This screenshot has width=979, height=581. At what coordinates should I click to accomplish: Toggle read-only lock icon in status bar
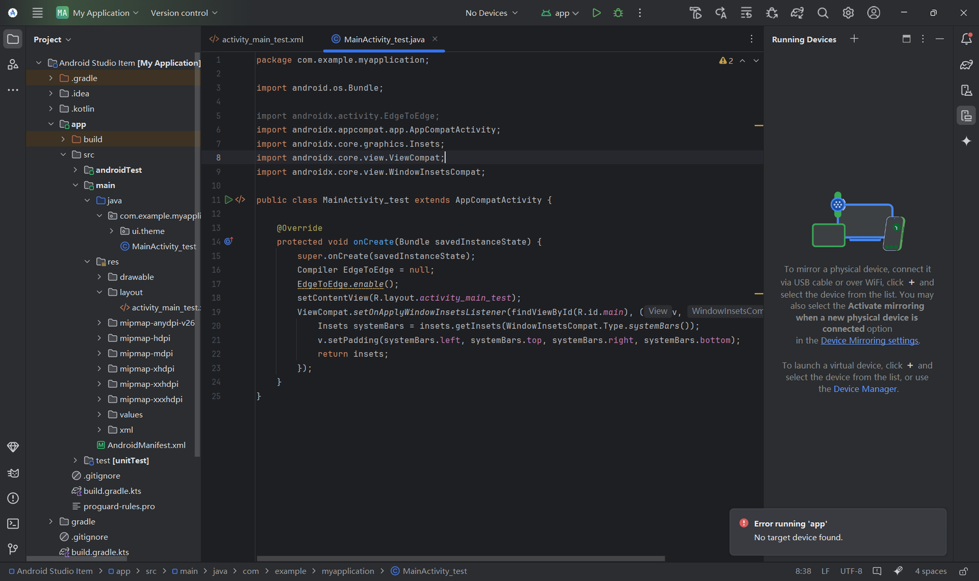point(963,571)
